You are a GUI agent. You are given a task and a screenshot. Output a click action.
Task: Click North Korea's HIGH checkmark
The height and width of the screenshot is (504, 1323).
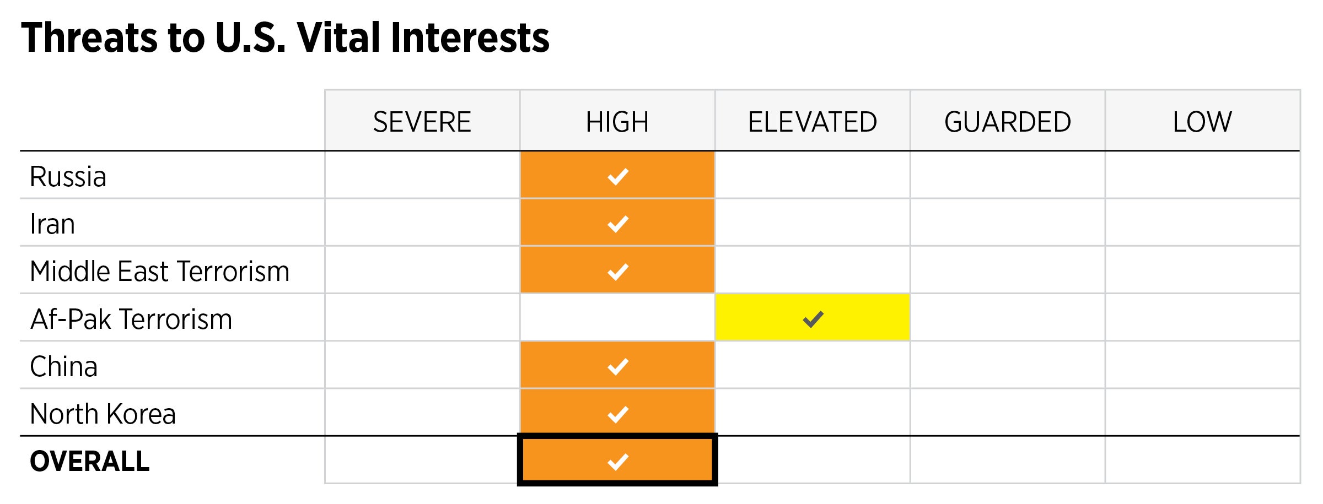click(x=617, y=414)
